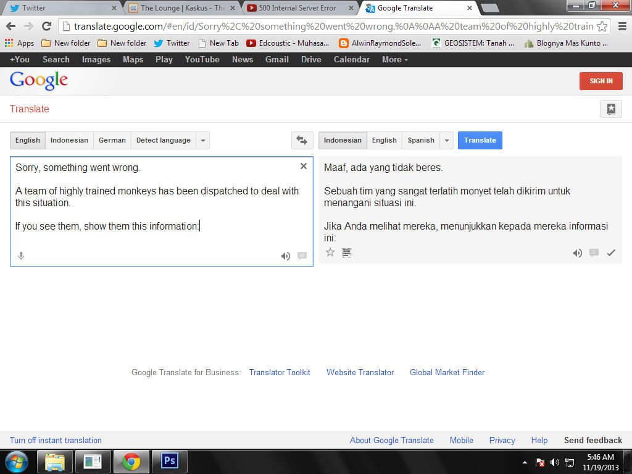632x474 pixels.
Task: Click the Google logo
Action: (x=39, y=80)
